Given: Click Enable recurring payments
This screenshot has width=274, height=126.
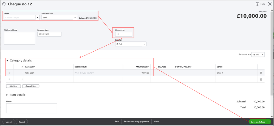Looking at the screenshot, I should pos(137,121).
